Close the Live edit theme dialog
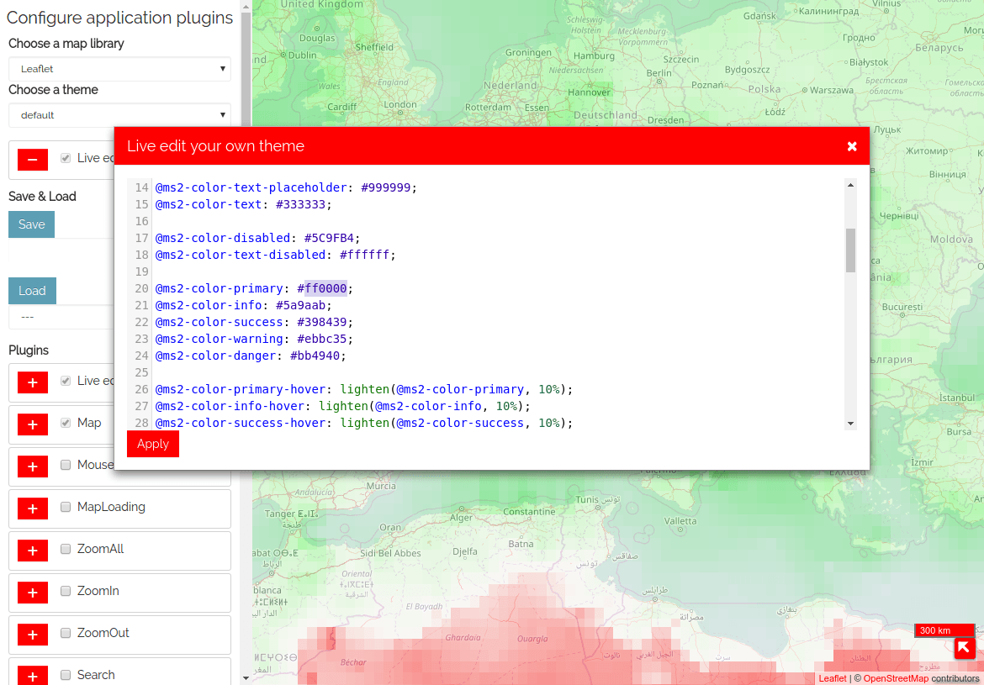 [x=852, y=146]
